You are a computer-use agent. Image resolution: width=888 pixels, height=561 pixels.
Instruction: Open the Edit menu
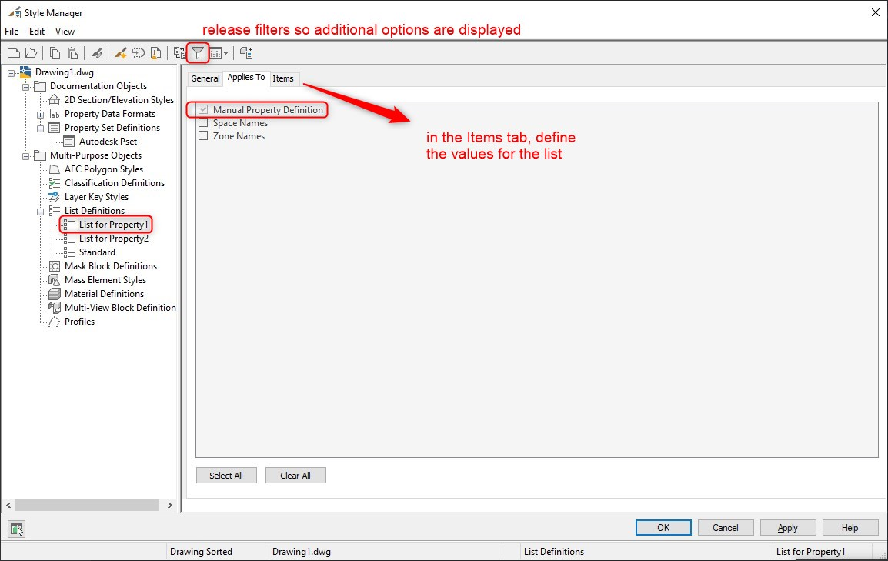point(37,31)
